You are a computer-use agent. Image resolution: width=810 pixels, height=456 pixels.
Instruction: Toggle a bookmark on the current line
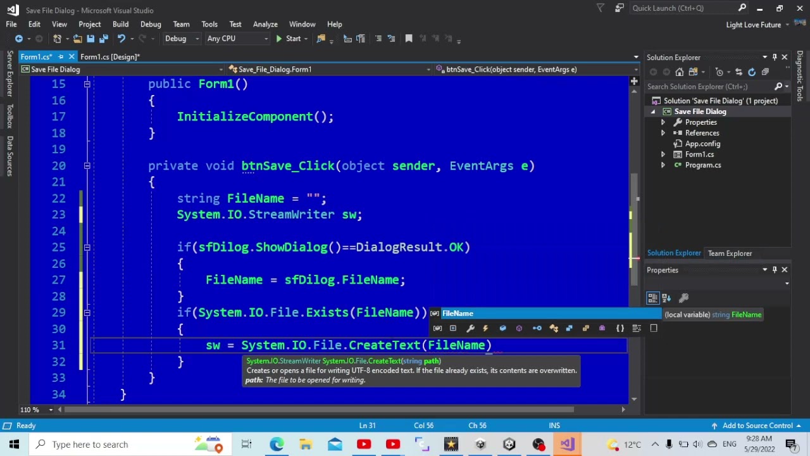409,39
